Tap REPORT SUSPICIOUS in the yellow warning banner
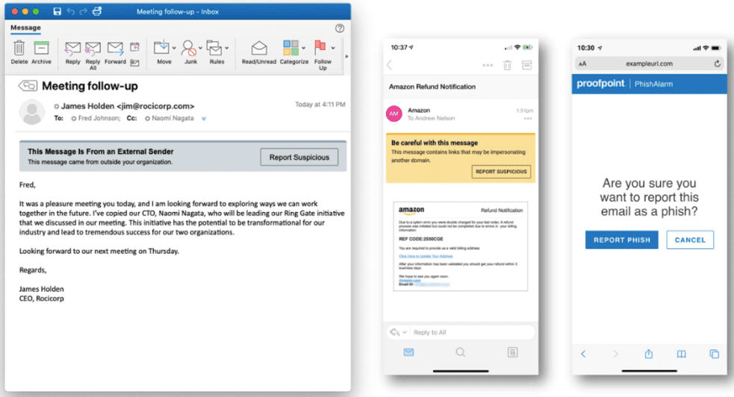Image resolution: width=734 pixels, height=397 pixels. (x=501, y=172)
